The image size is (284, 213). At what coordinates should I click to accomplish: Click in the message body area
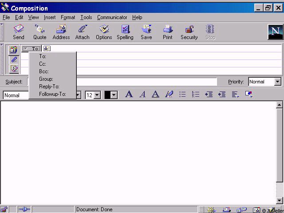[138, 153]
